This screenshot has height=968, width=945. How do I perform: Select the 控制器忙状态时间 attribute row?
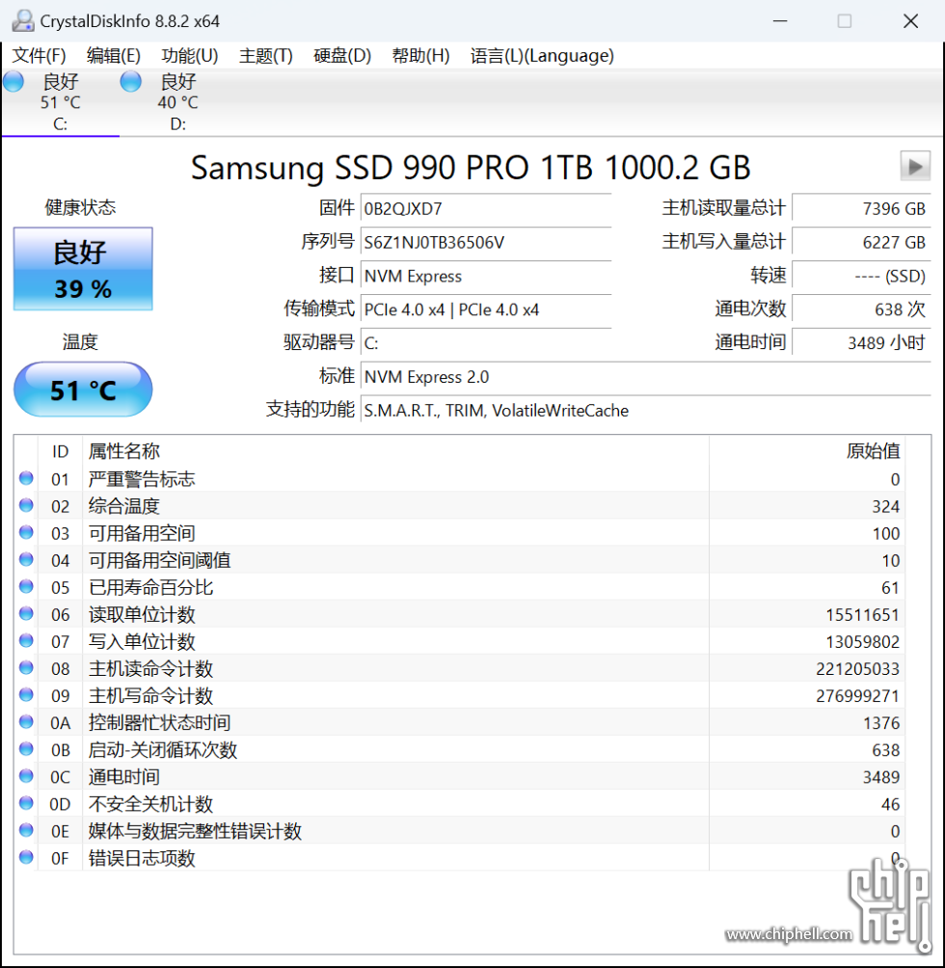click(x=459, y=722)
